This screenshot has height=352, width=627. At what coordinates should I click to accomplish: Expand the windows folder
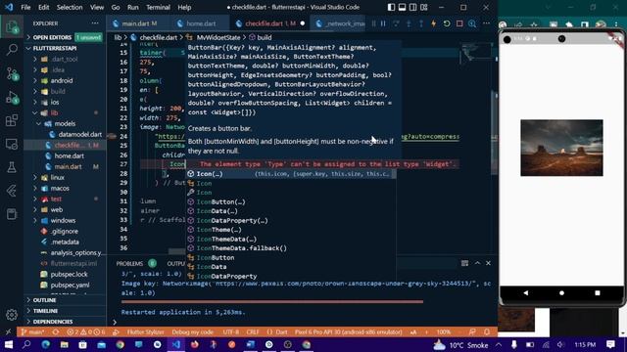[x=63, y=220]
